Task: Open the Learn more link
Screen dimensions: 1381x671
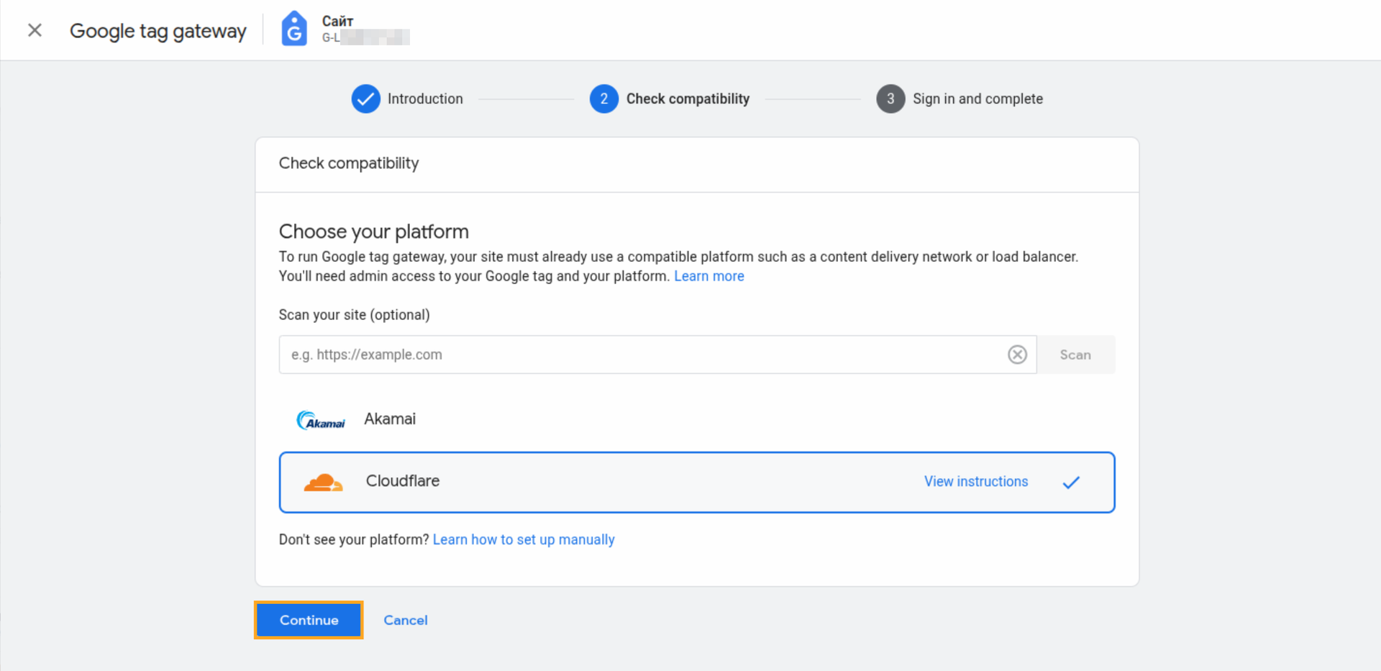Action: [708, 276]
